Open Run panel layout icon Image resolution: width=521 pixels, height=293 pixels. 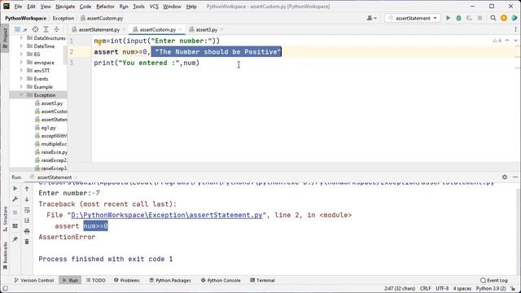15,226
